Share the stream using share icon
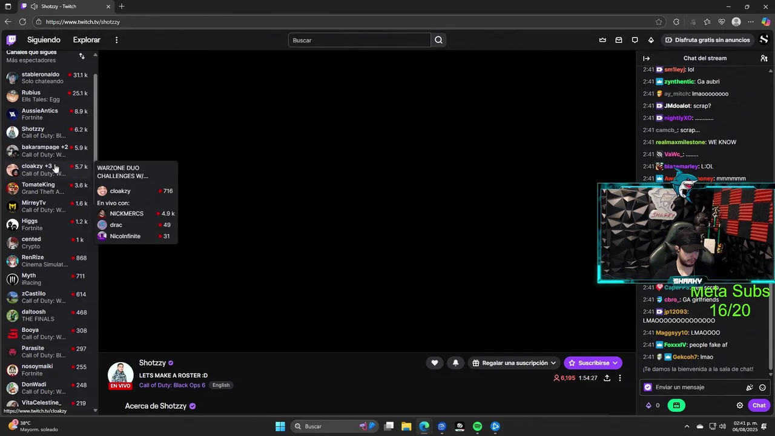The image size is (775, 436). coord(607,378)
